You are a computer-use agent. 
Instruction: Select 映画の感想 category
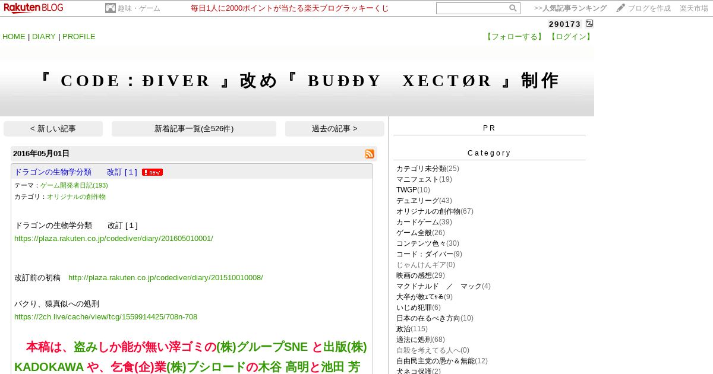pos(414,275)
